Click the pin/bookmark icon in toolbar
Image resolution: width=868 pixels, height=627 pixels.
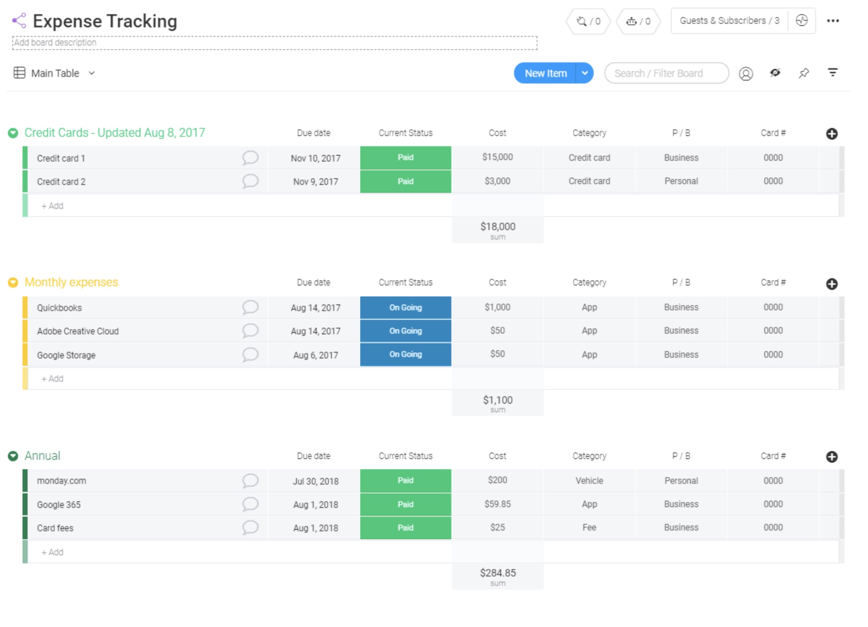coord(803,73)
